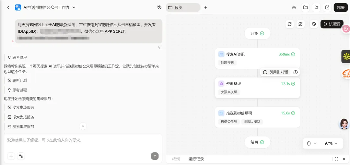Click the 1688 extension icon
This screenshot has height=165, width=350.
click(x=346, y=74)
